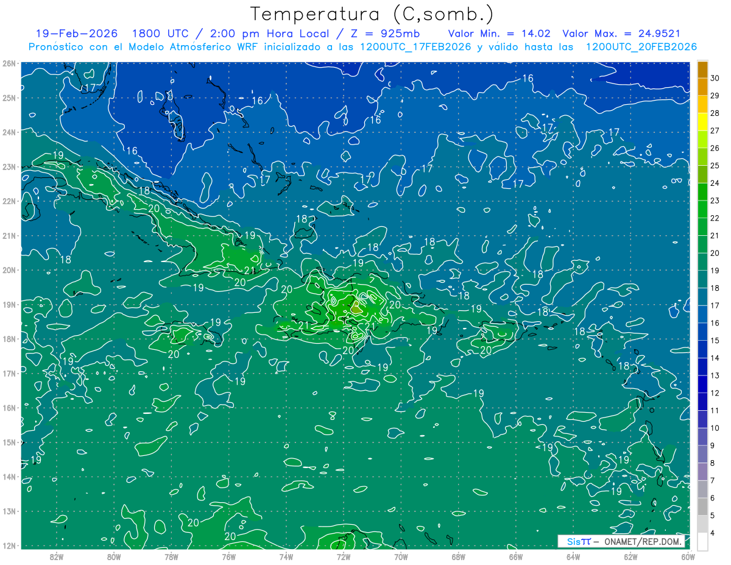
Task: Click the '25N' latitude axis label
Action: click(x=9, y=98)
